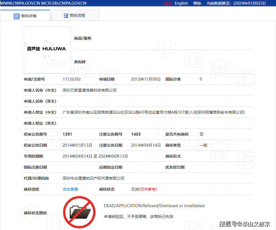Select trademark type value 一般
276x230 pixels.
pyautogui.click(x=203, y=145)
